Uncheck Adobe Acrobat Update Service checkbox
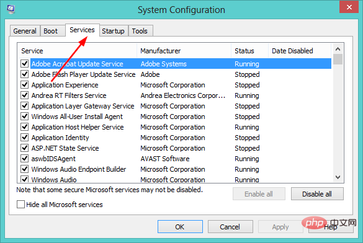 point(25,64)
